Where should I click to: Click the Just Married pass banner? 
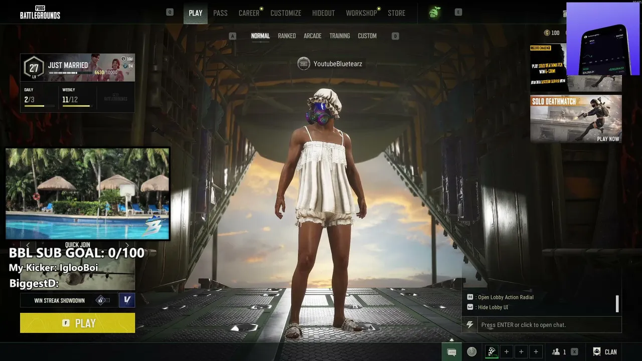77,68
